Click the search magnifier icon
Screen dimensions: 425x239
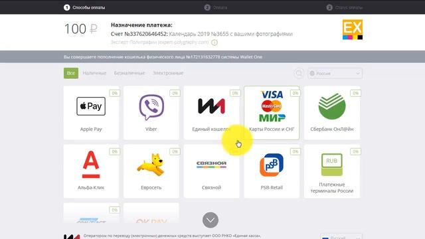(299, 73)
